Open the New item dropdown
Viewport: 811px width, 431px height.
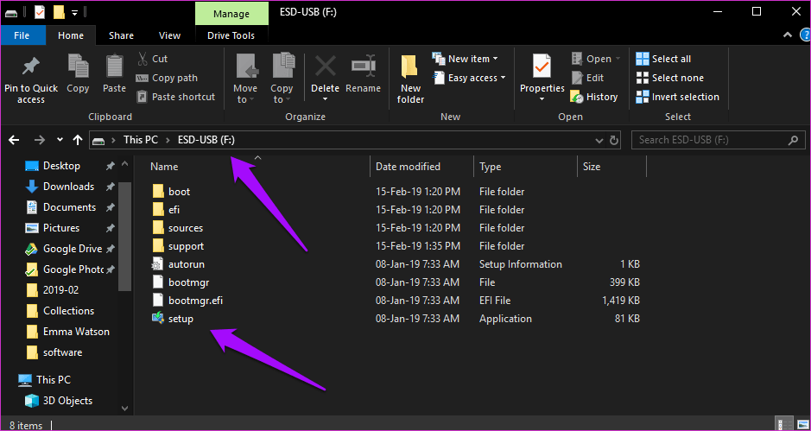pyautogui.click(x=466, y=59)
